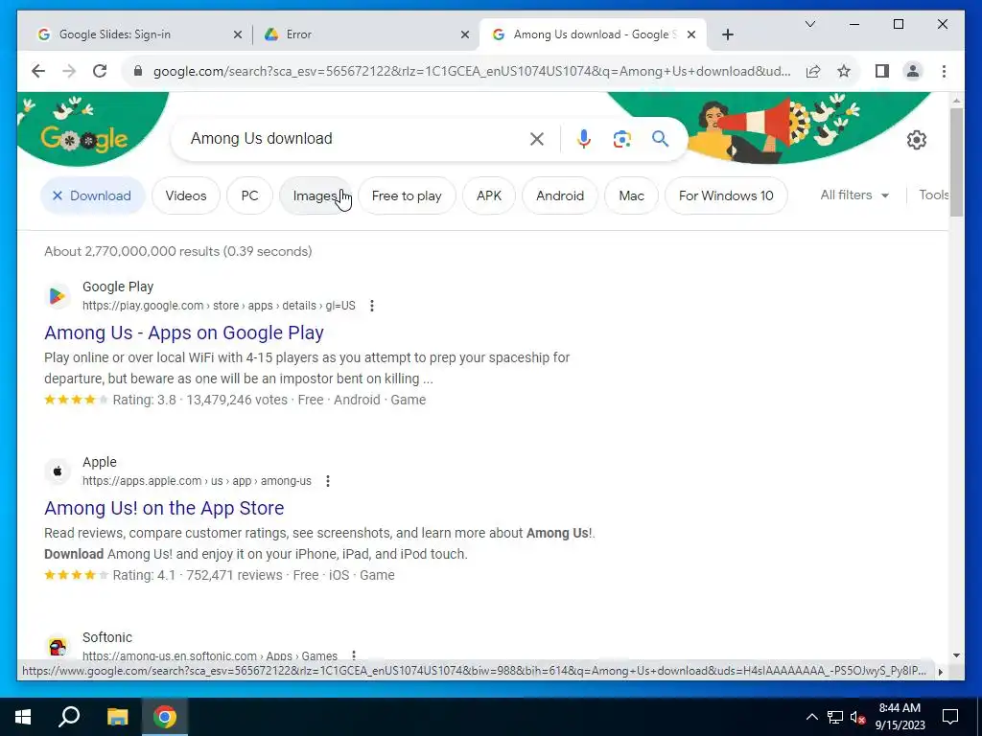This screenshot has height=736, width=982.
Task: Select the APK filter chip
Action: (x=489, y=195)
